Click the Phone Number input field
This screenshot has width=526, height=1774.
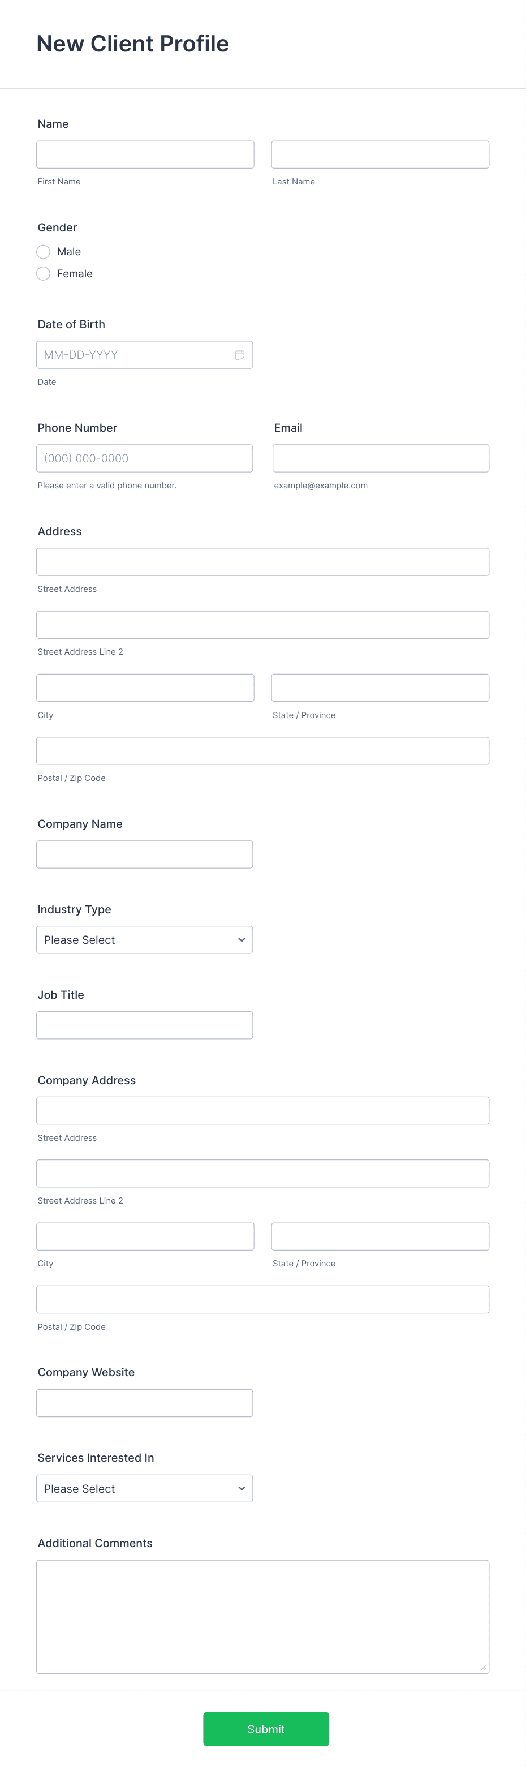145,457
